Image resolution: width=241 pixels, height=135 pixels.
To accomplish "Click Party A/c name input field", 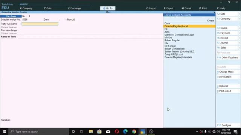I will [40, 24].
